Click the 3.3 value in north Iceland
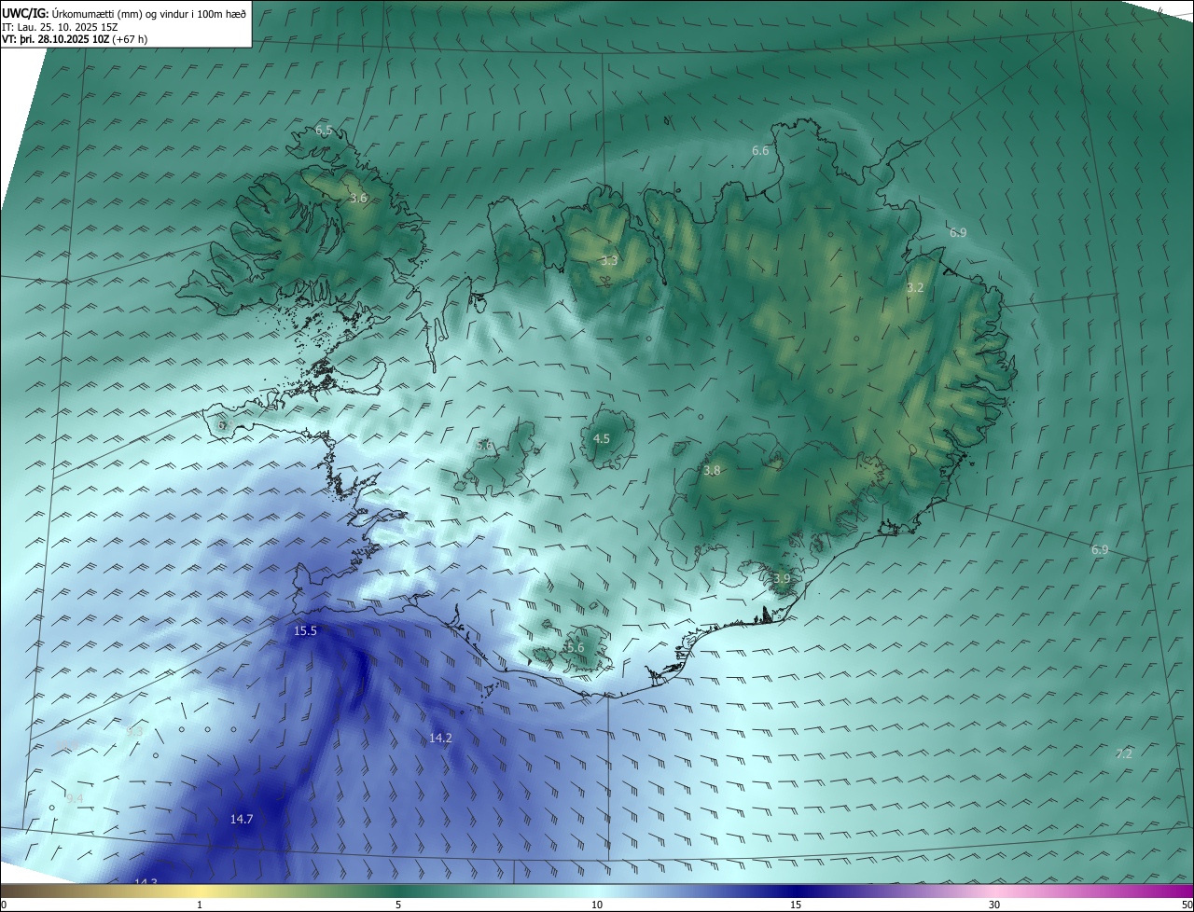This screenshot has height=912, width=1194. [x=609, y=261]
